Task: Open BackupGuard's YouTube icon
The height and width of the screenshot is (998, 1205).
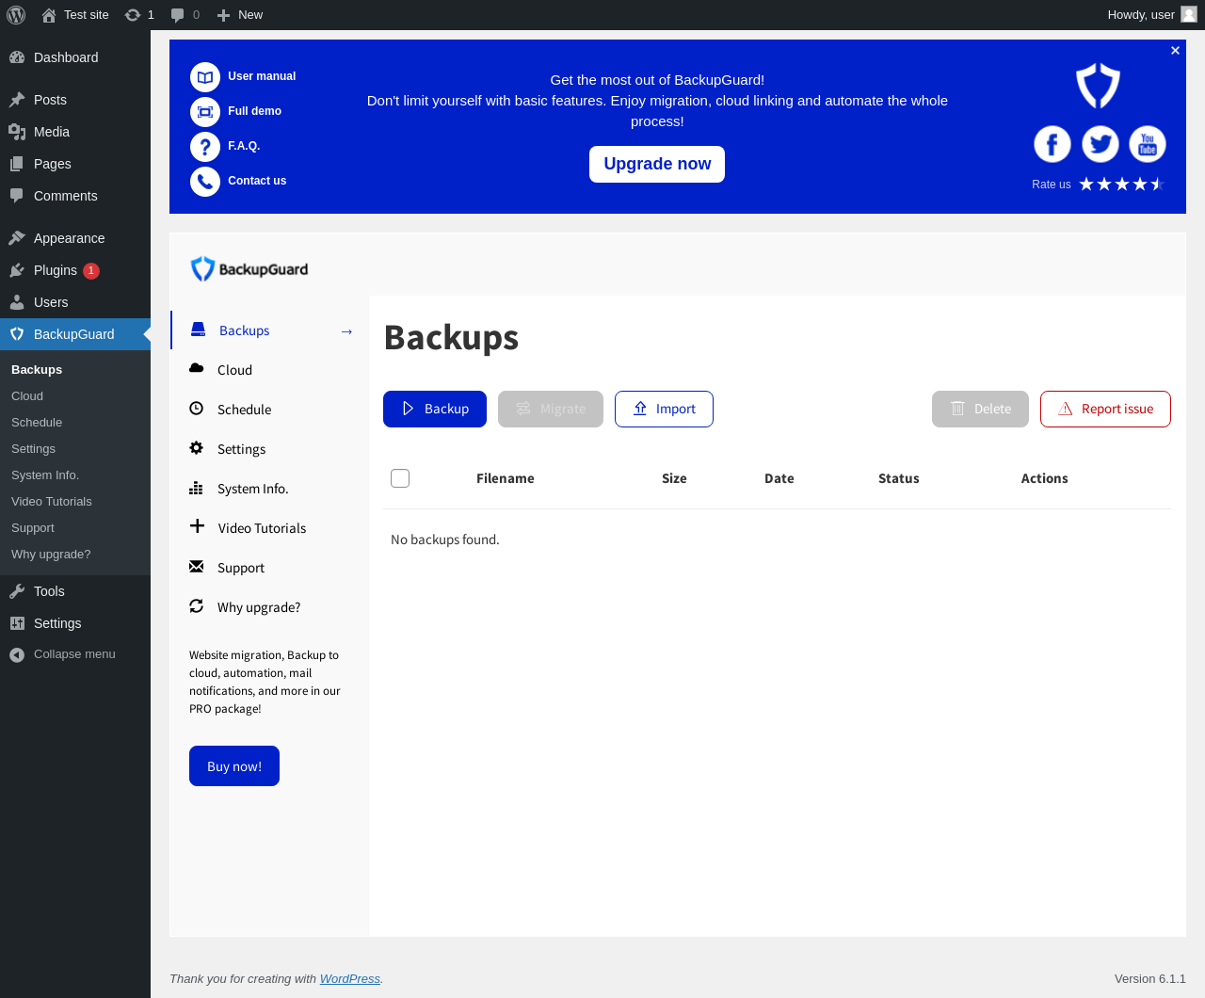Action: tap(1148, 144)
